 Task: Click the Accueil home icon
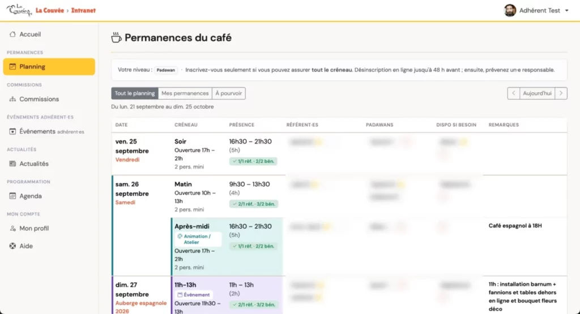point(12,35)
